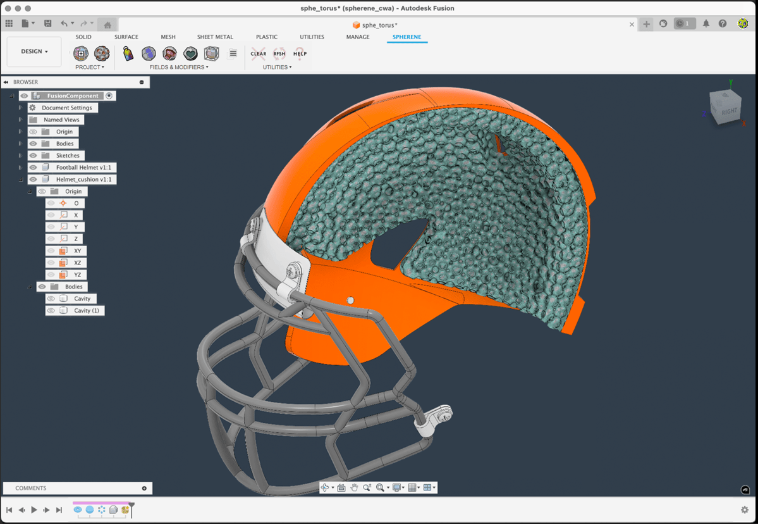Select the heart-shaped modifier icon in Fields & Modifiers
This screenshot has width=758, height=524.
[190, 54]
